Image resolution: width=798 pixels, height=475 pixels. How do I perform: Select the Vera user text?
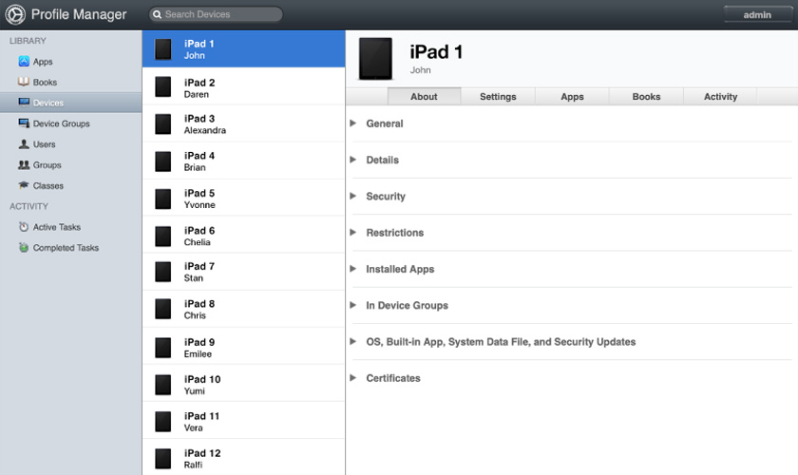click(194, 427)
